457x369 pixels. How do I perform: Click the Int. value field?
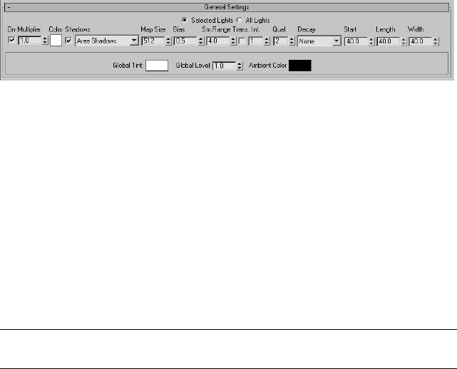(x=256, y=41)
